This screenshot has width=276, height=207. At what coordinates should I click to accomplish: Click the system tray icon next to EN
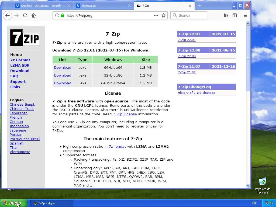pos(266,203)
